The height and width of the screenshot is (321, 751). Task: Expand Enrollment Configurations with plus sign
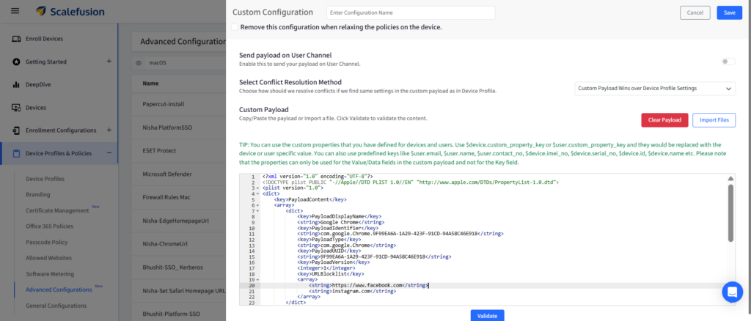click(x=109, y=130)
